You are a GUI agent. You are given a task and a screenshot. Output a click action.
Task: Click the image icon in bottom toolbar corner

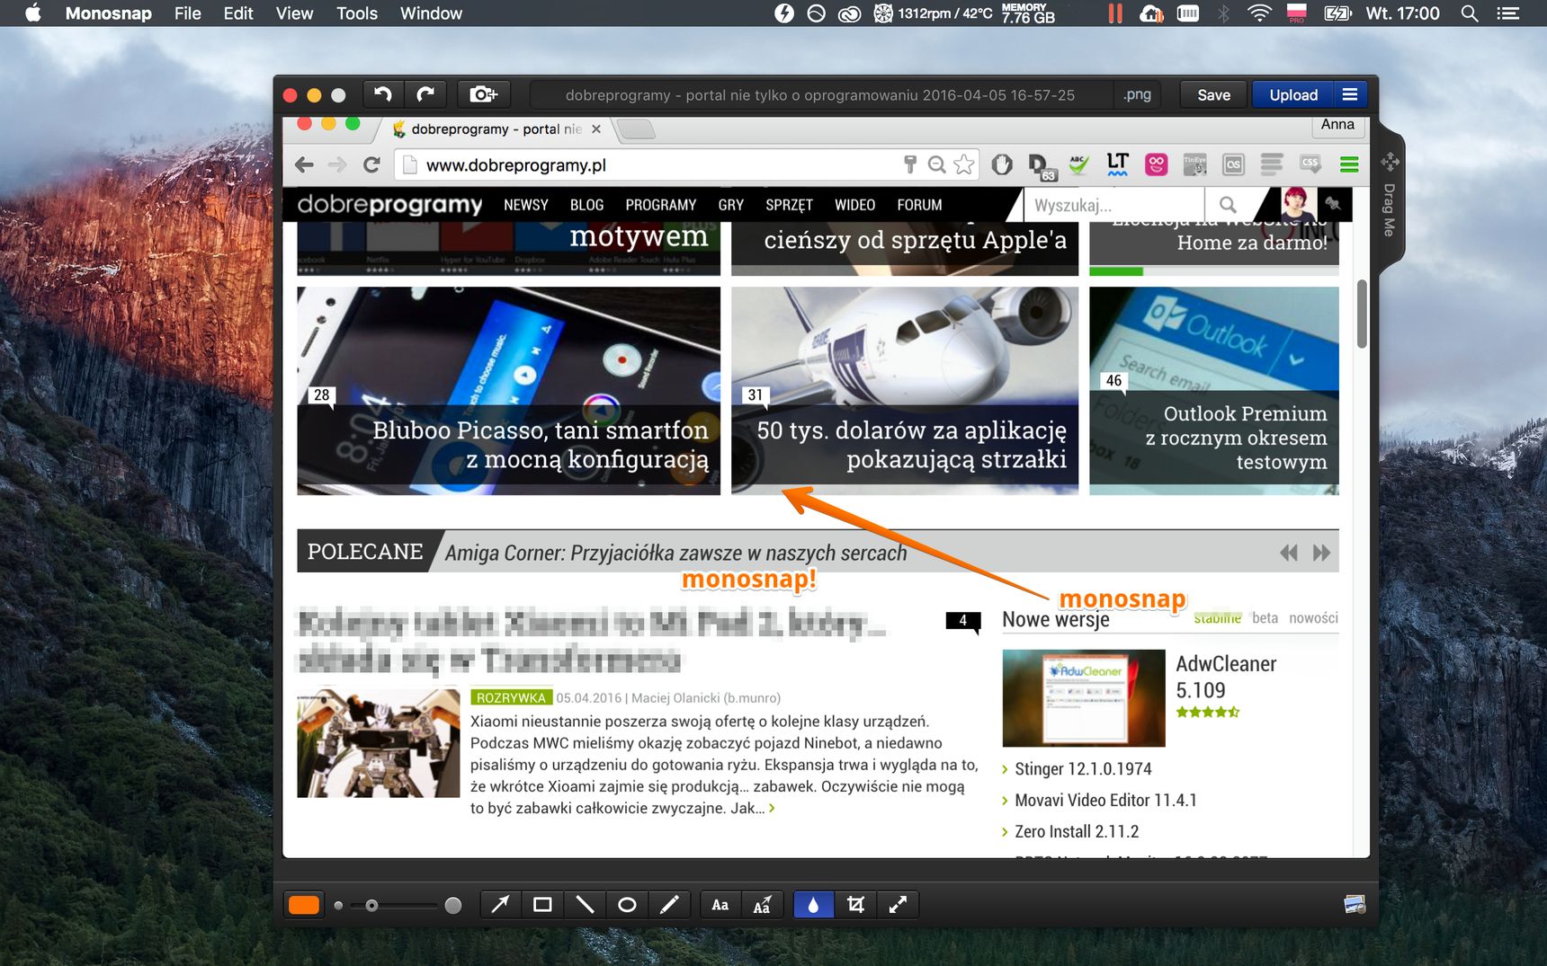(x=1355, y=905)
